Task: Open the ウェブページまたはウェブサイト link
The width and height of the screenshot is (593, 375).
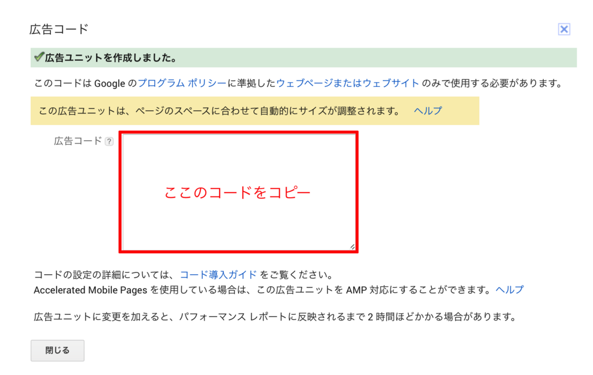Action: pos(347,83)
